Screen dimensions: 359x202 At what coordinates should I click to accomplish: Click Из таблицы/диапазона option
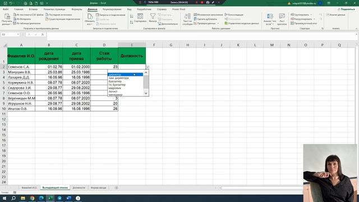click(27, 23)
